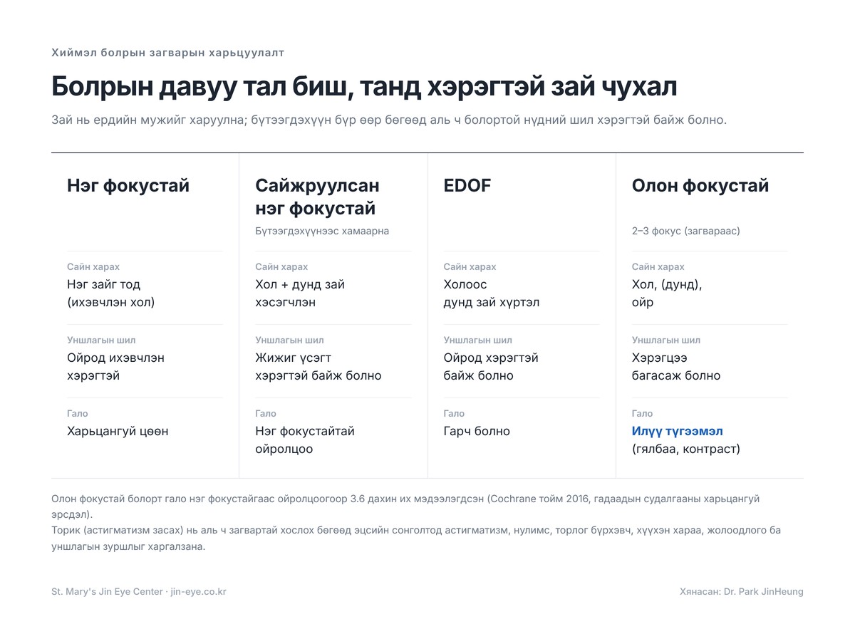Click the value "Хэрэгцээ багасаж болно"
855x619 pixels.
[676, 367]
